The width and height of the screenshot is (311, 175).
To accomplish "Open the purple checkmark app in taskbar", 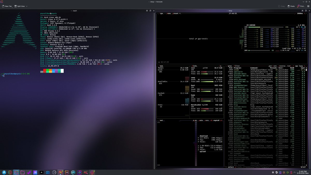I will (29, 172).
